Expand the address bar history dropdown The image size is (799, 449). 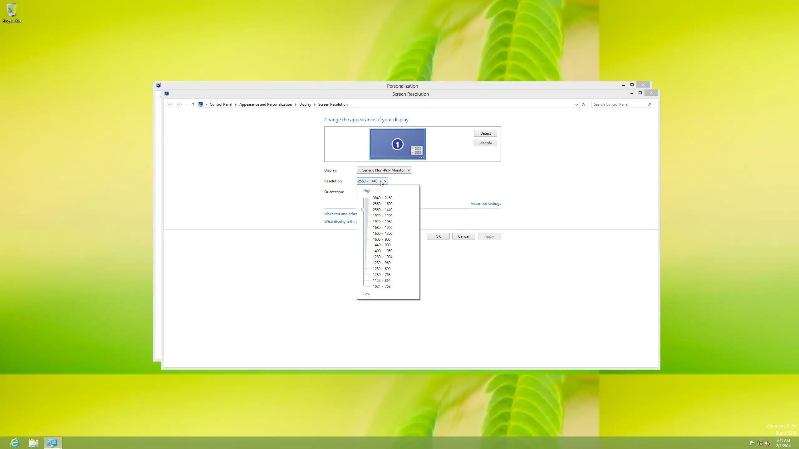[x=576, y=104]
